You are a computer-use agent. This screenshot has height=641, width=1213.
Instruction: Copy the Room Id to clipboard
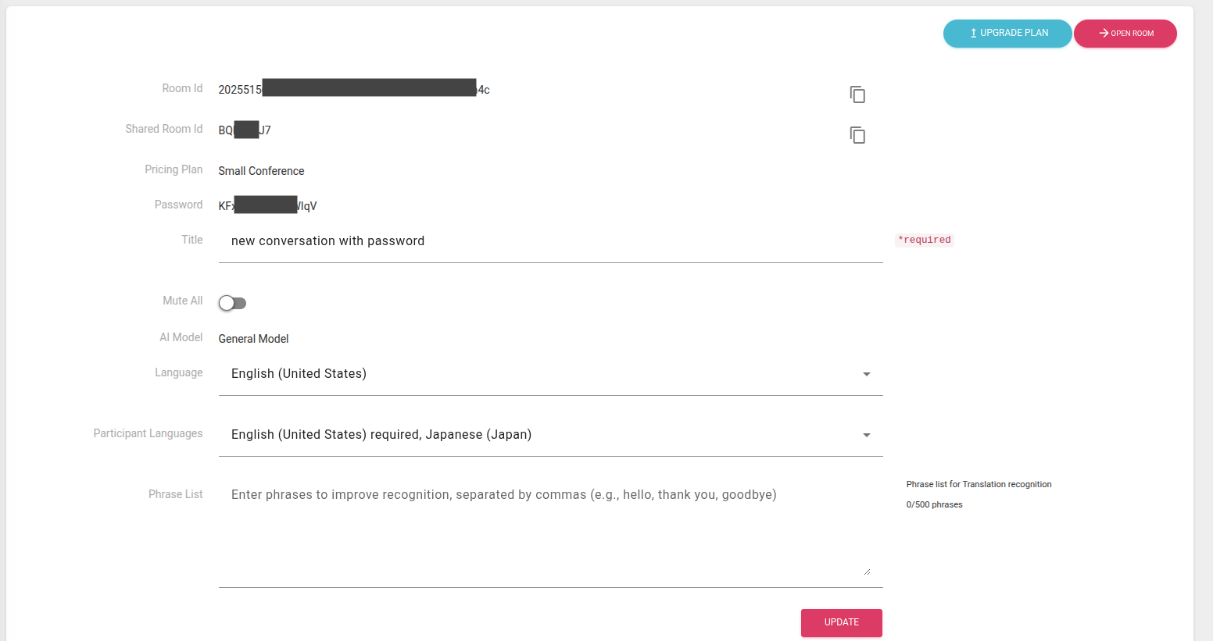[x=857, y=94]
